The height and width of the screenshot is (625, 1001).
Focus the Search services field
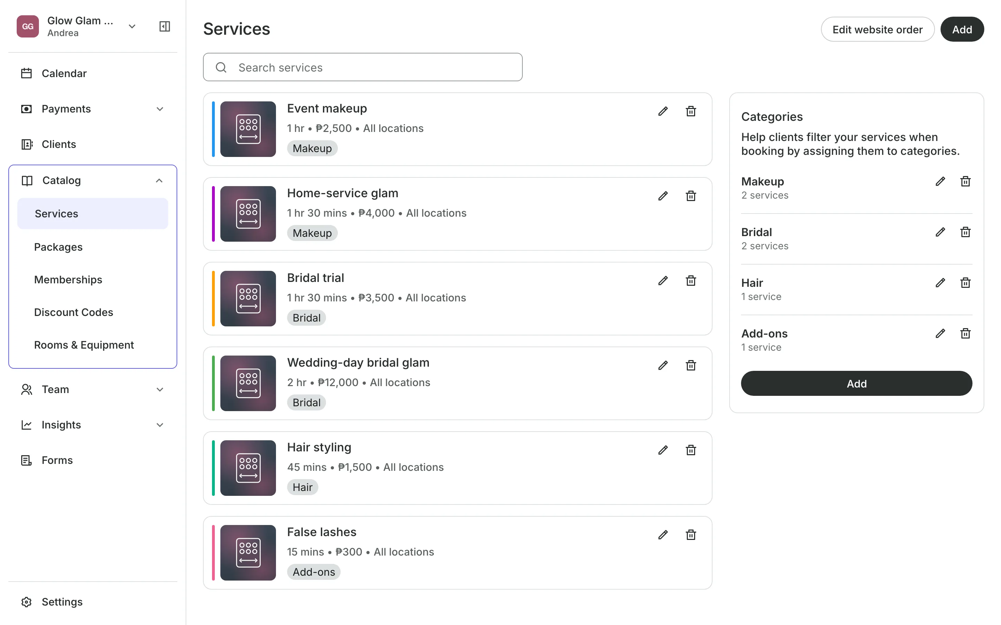click(x=363, y=67)
